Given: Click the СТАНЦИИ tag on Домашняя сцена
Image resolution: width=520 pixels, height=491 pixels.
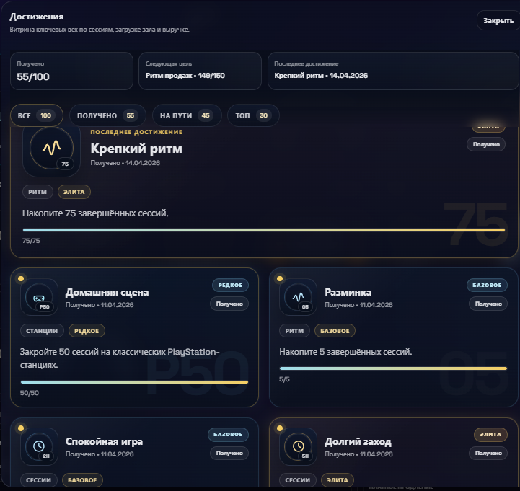Looking at the screenshot, I should tap(42, 330).
